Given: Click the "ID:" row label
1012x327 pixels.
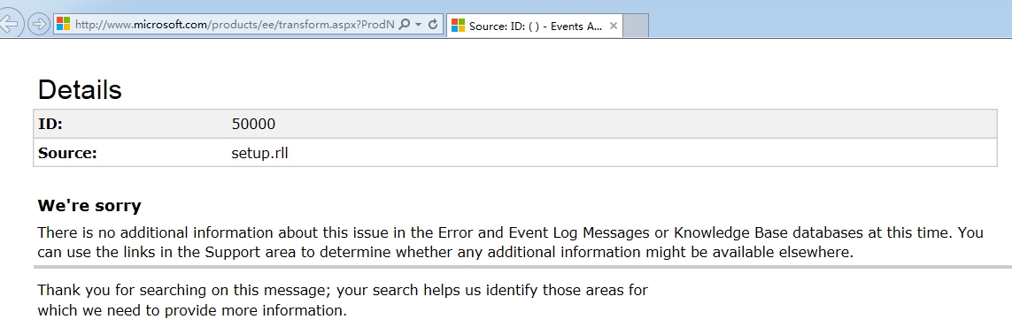Looking at the screenshot, I should click(50, 124).
